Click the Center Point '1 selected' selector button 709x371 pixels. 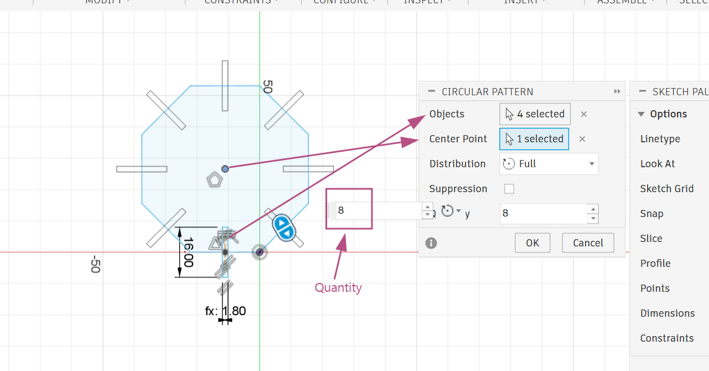(534, 139)
